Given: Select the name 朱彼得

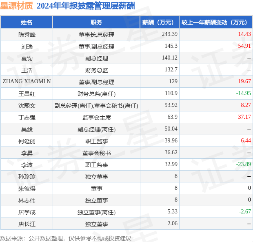Looking at the screenshot, I should pyautogui.click(x=27, y=189).
